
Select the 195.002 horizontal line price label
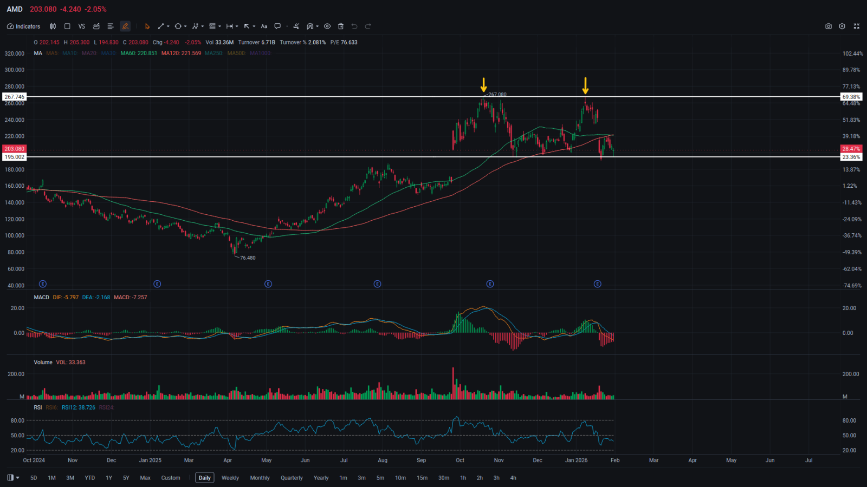[x=15, y=157]
